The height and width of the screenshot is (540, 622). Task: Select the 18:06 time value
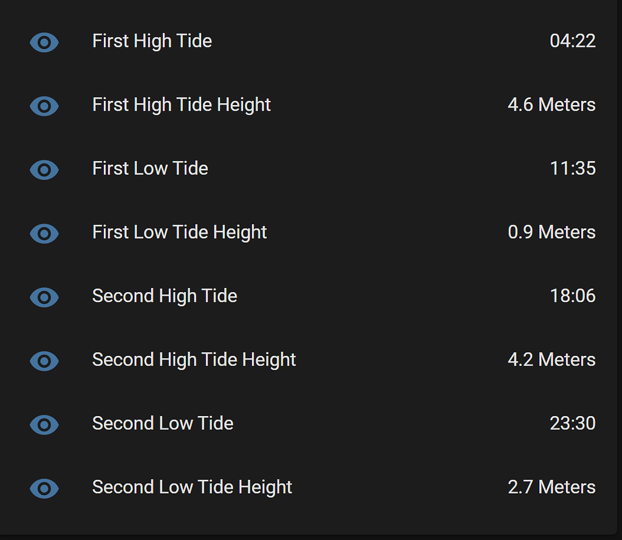pos(572,296)
